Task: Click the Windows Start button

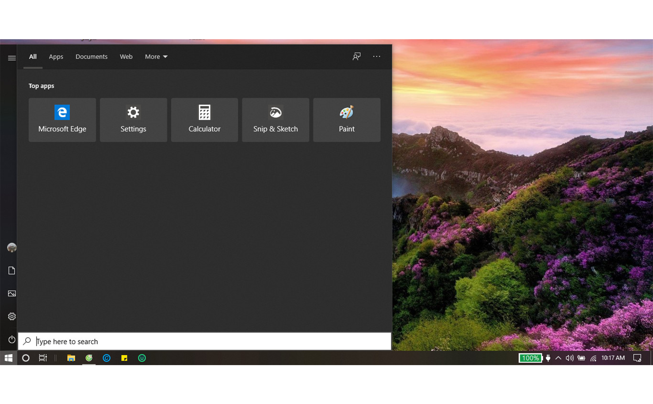Action: click(x=9, y=358)
